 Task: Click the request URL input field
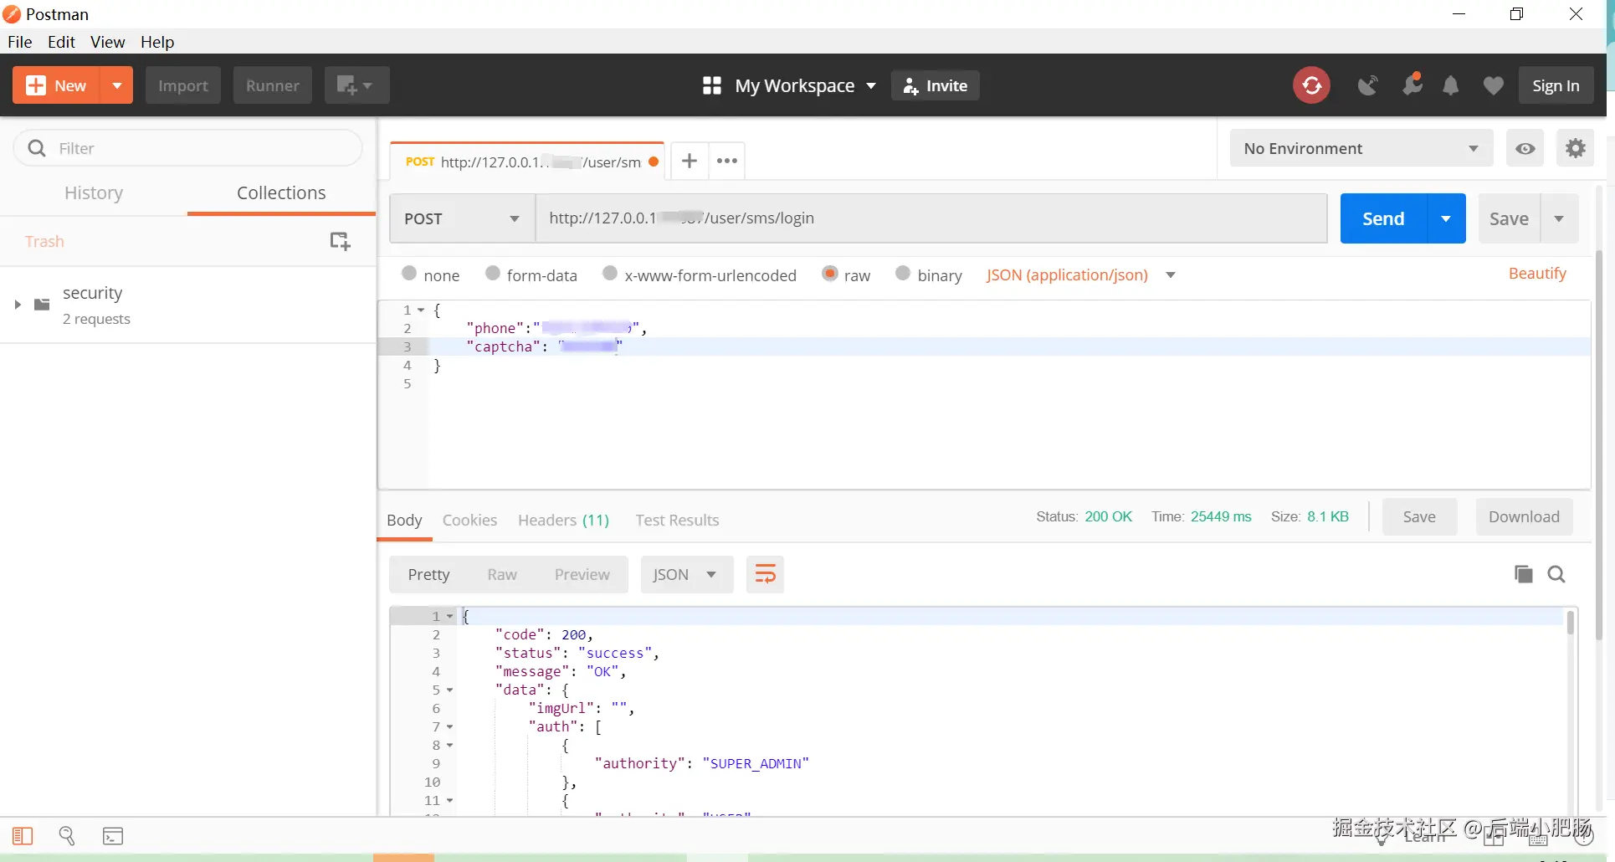coord(931,218)
